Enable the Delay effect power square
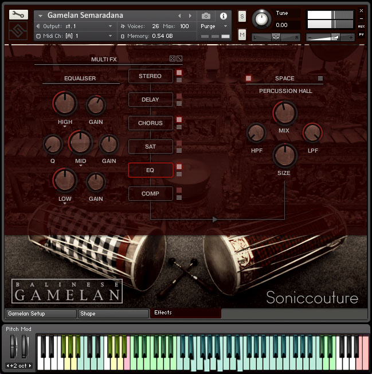372x374 pixels. tap(179, 96)
